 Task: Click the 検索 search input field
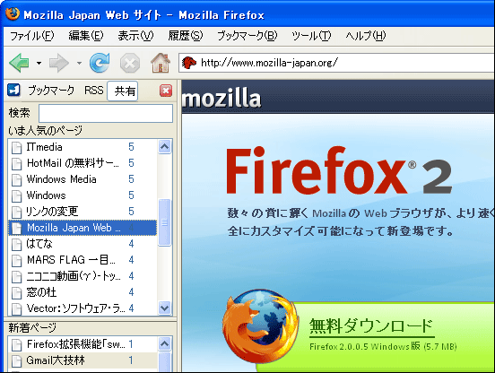click(106, 113)
